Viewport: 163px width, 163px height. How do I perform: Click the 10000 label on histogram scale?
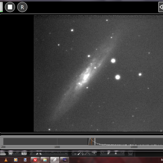click(x=134, y=147)
